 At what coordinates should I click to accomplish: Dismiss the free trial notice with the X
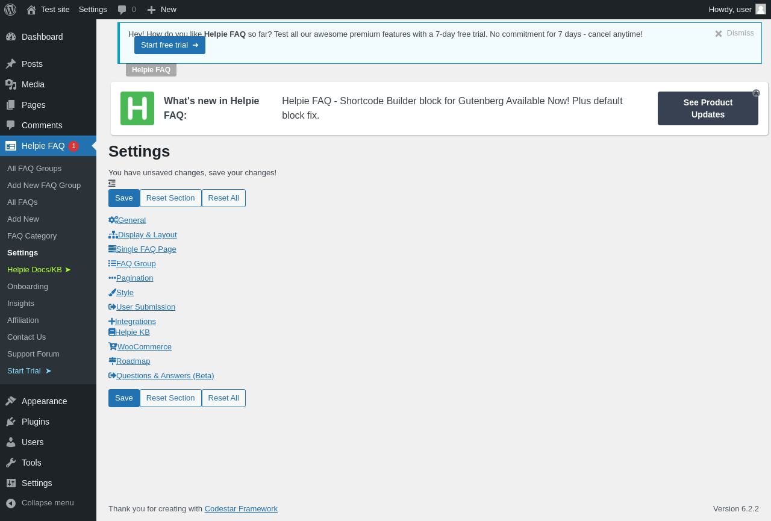(719, 34)
